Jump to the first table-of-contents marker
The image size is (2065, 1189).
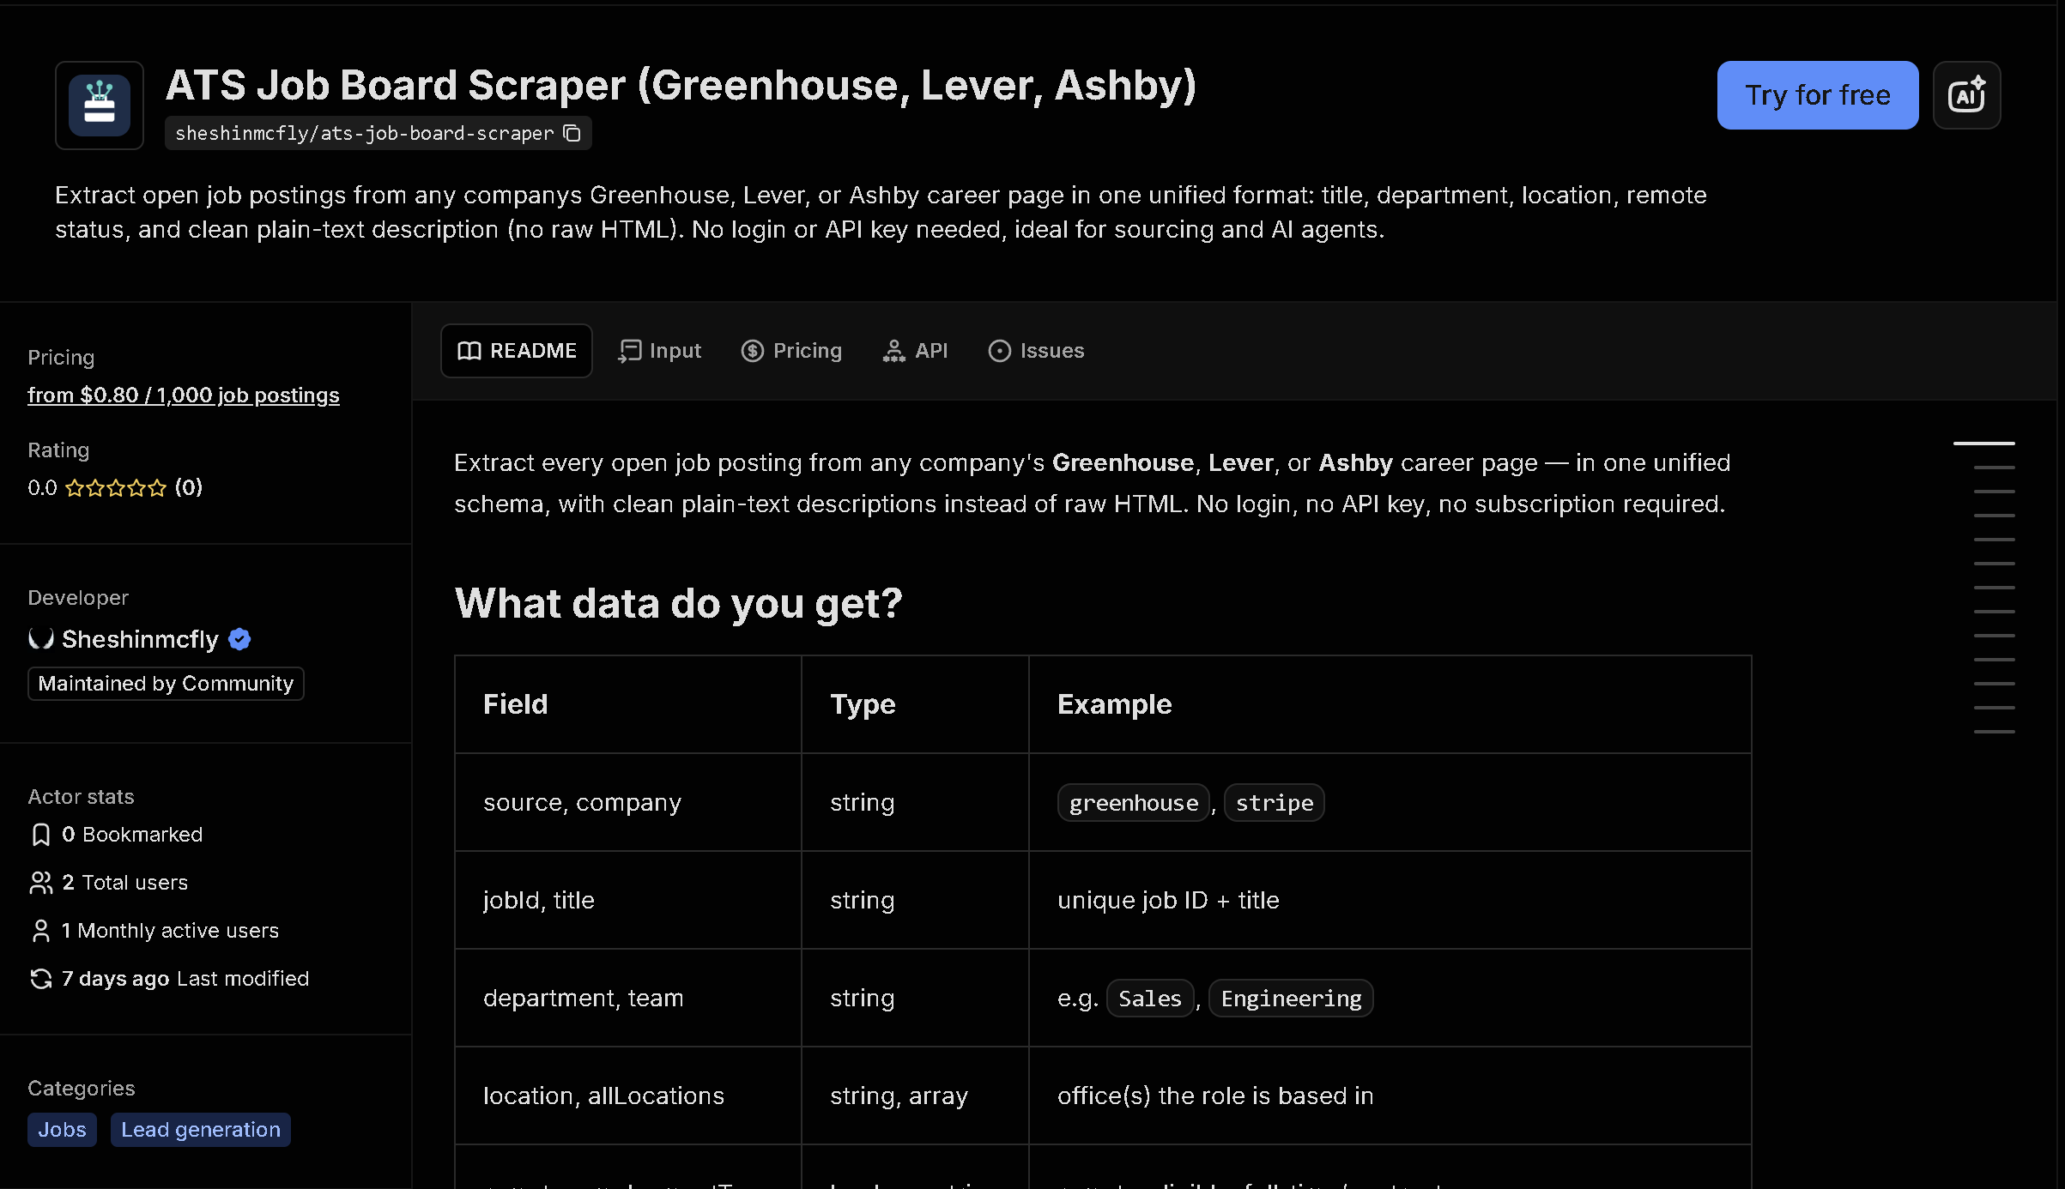pyautogui.click(x=1983, y=444)
